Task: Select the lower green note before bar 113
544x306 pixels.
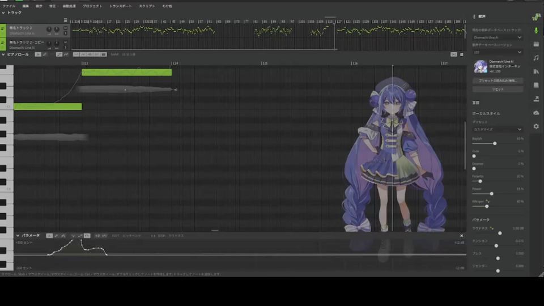Action: tap(48, 107)
